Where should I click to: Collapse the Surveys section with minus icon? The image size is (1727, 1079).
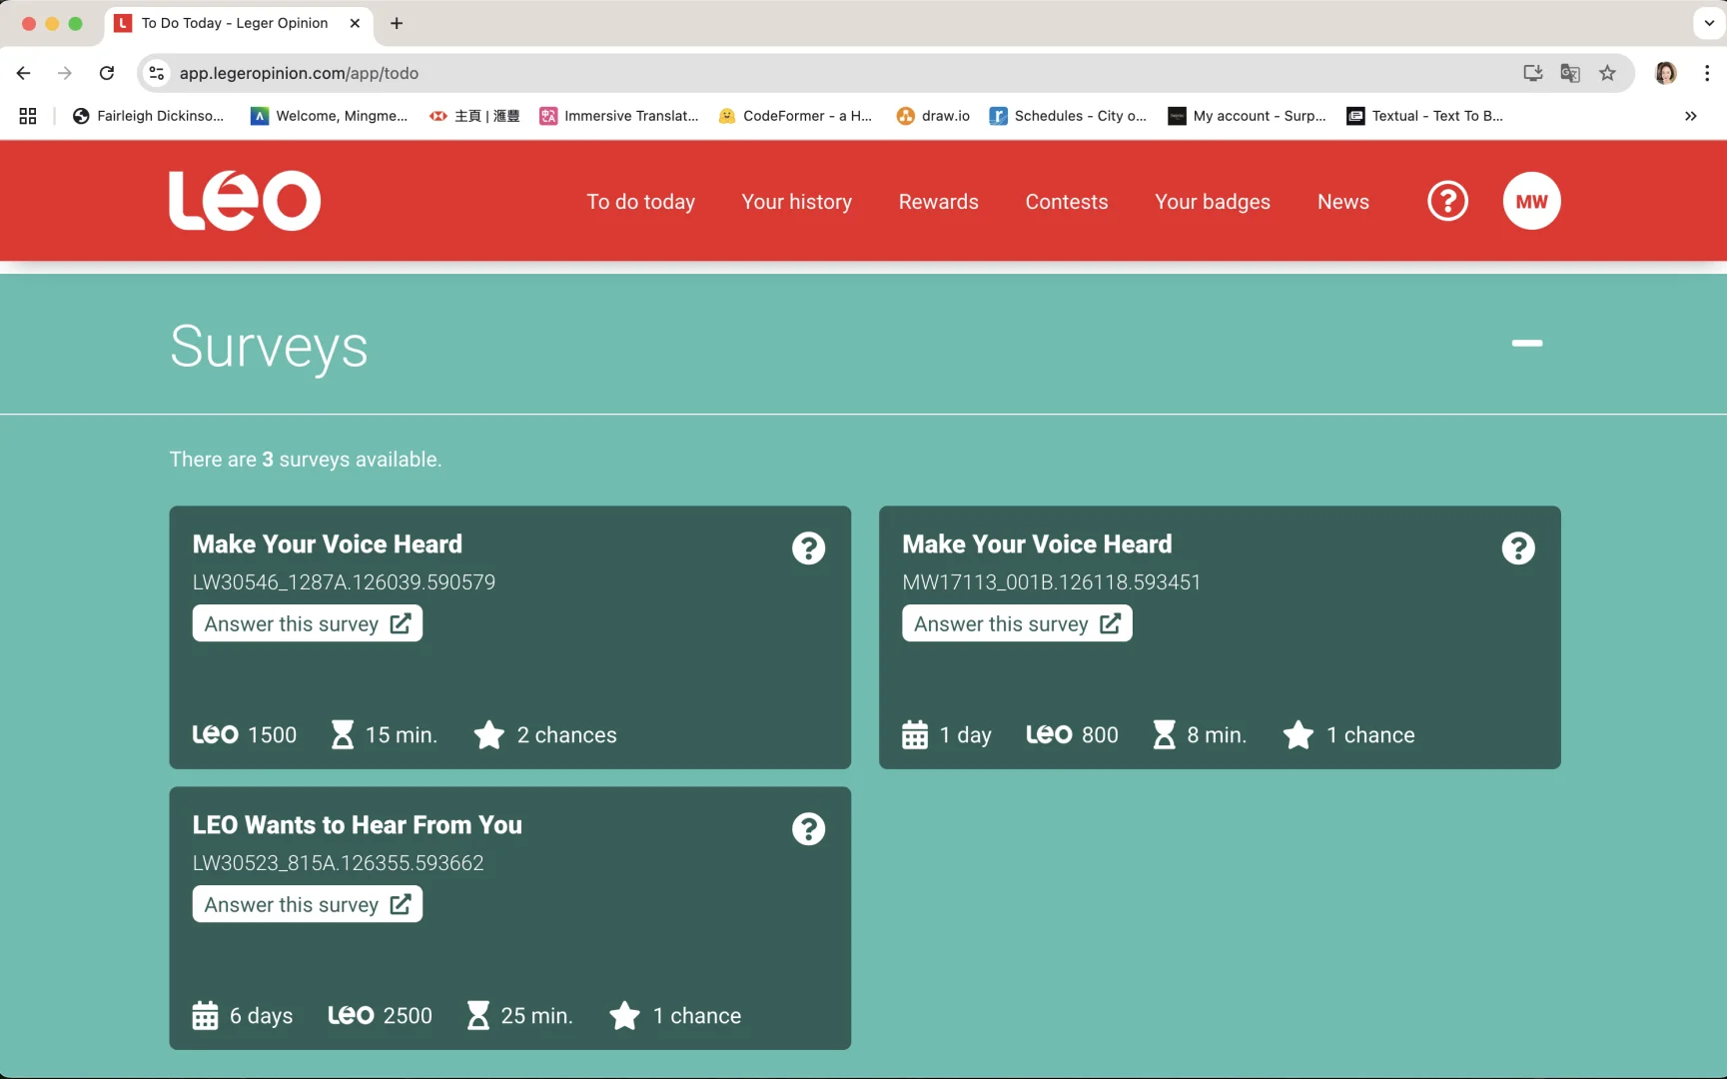coord(1526,343)
